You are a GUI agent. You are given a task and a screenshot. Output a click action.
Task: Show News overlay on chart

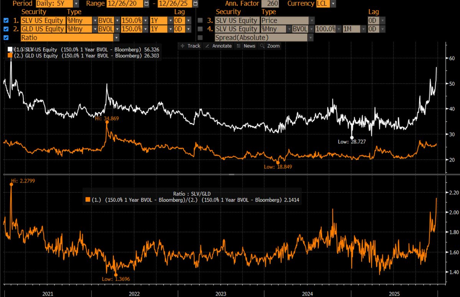coord(246,46)
